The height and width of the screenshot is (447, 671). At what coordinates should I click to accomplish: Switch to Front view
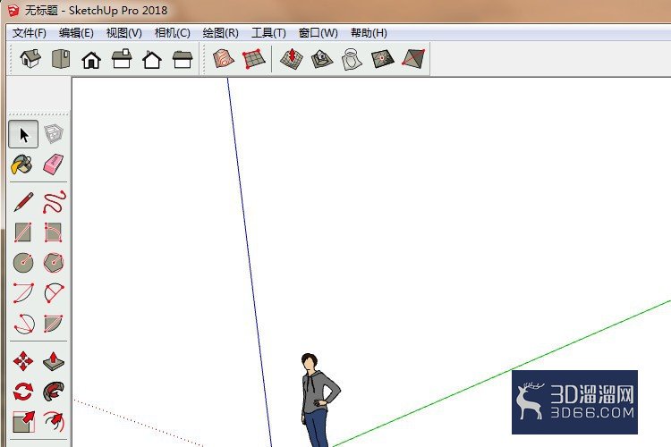tap(91, 59)
